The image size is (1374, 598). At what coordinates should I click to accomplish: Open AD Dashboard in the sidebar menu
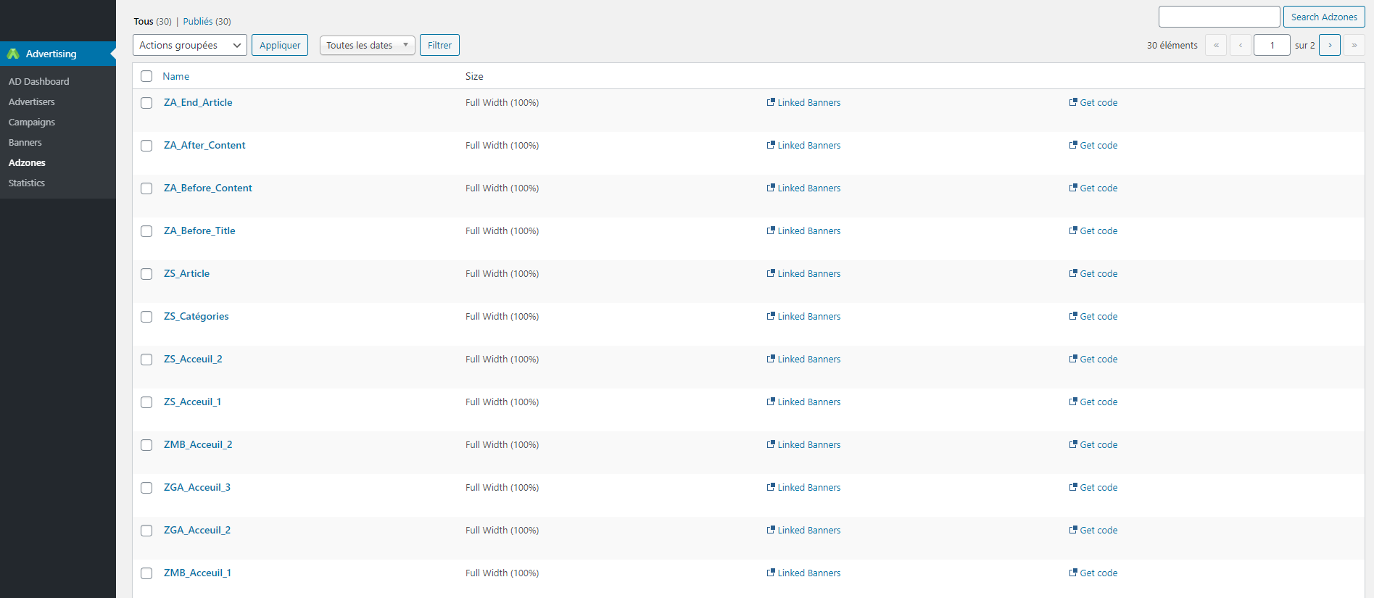(39, 81)
